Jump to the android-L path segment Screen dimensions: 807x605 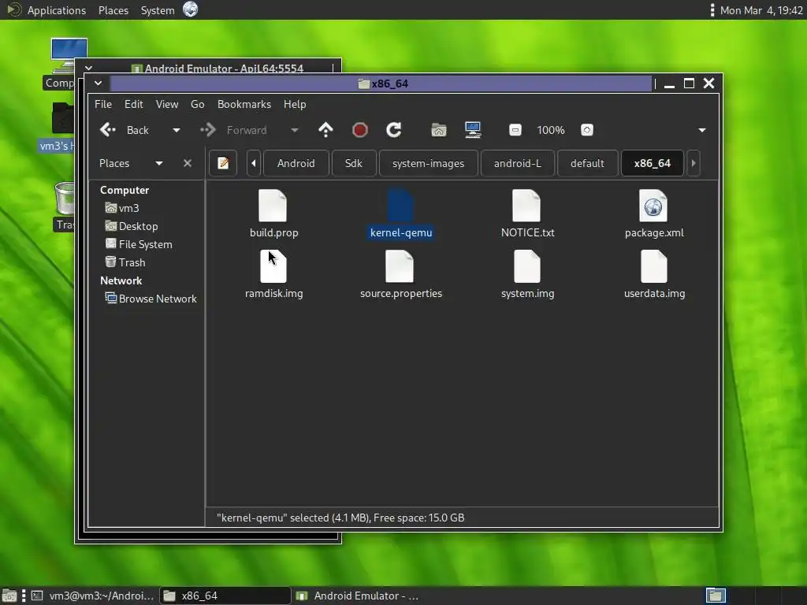pos(517,163)
